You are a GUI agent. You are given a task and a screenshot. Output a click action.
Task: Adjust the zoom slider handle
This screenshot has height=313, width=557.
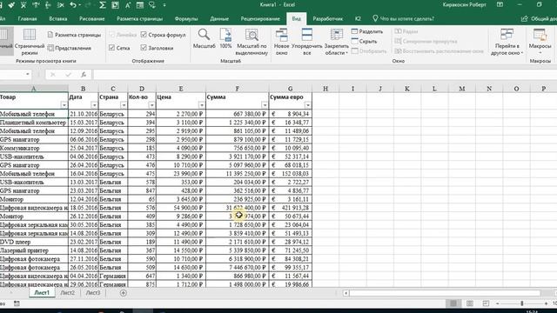click(522, 303)
